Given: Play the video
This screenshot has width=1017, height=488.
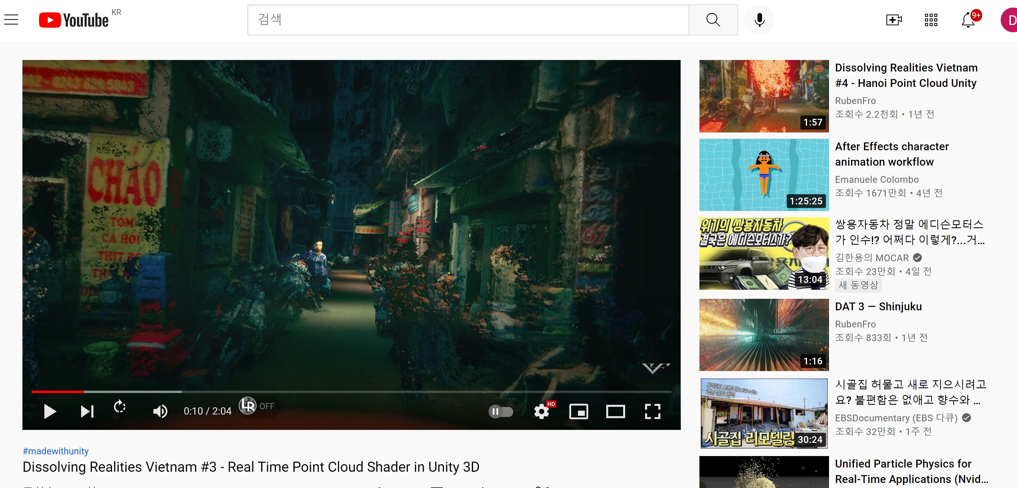Looking at the screenshot, I should [50, 411].
